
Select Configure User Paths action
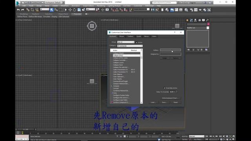(120, 100)
